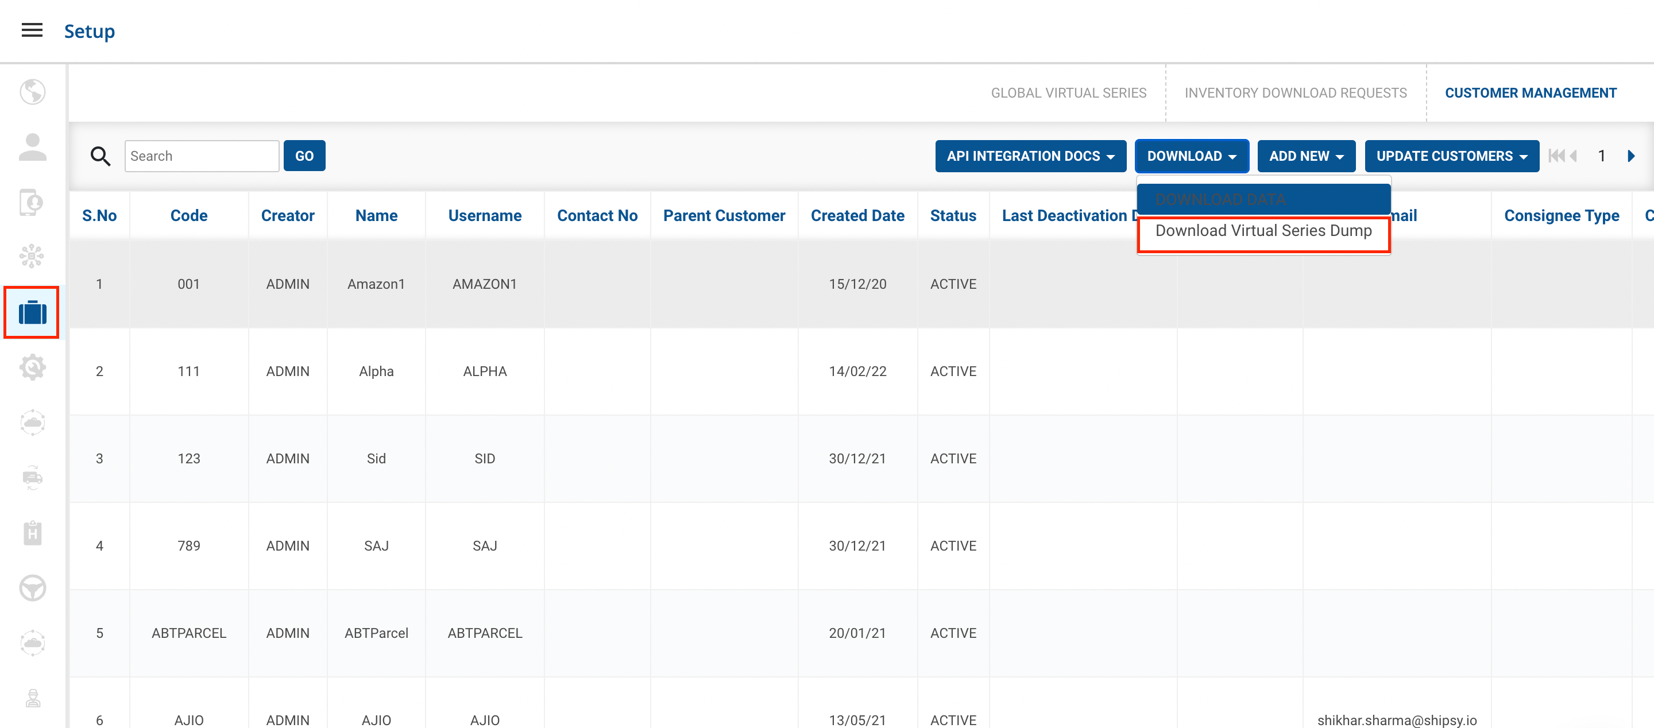This screenshot has width=1654, height=728.
Task: Switch to Global Virtual Series tab
Action: point(1068,93)
